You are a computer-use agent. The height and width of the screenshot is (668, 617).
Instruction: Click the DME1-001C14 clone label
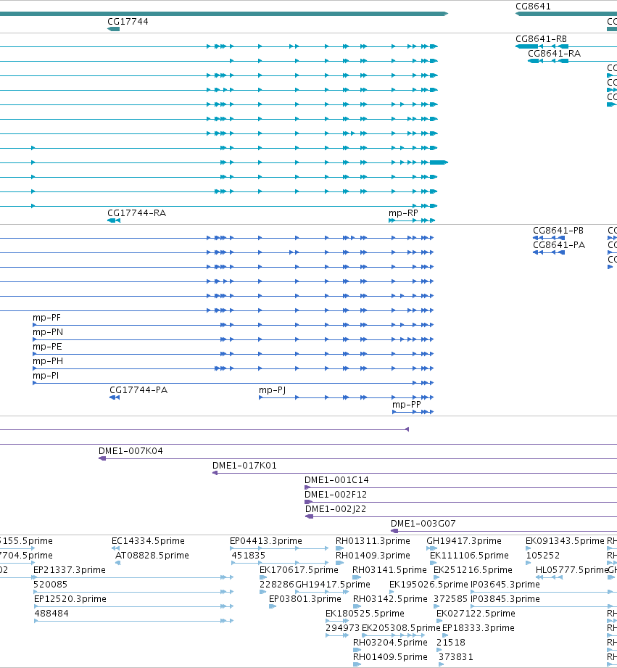336,479
